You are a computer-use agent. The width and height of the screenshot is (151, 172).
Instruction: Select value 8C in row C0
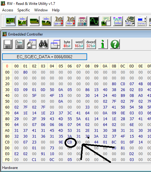[x=114, y=142]
